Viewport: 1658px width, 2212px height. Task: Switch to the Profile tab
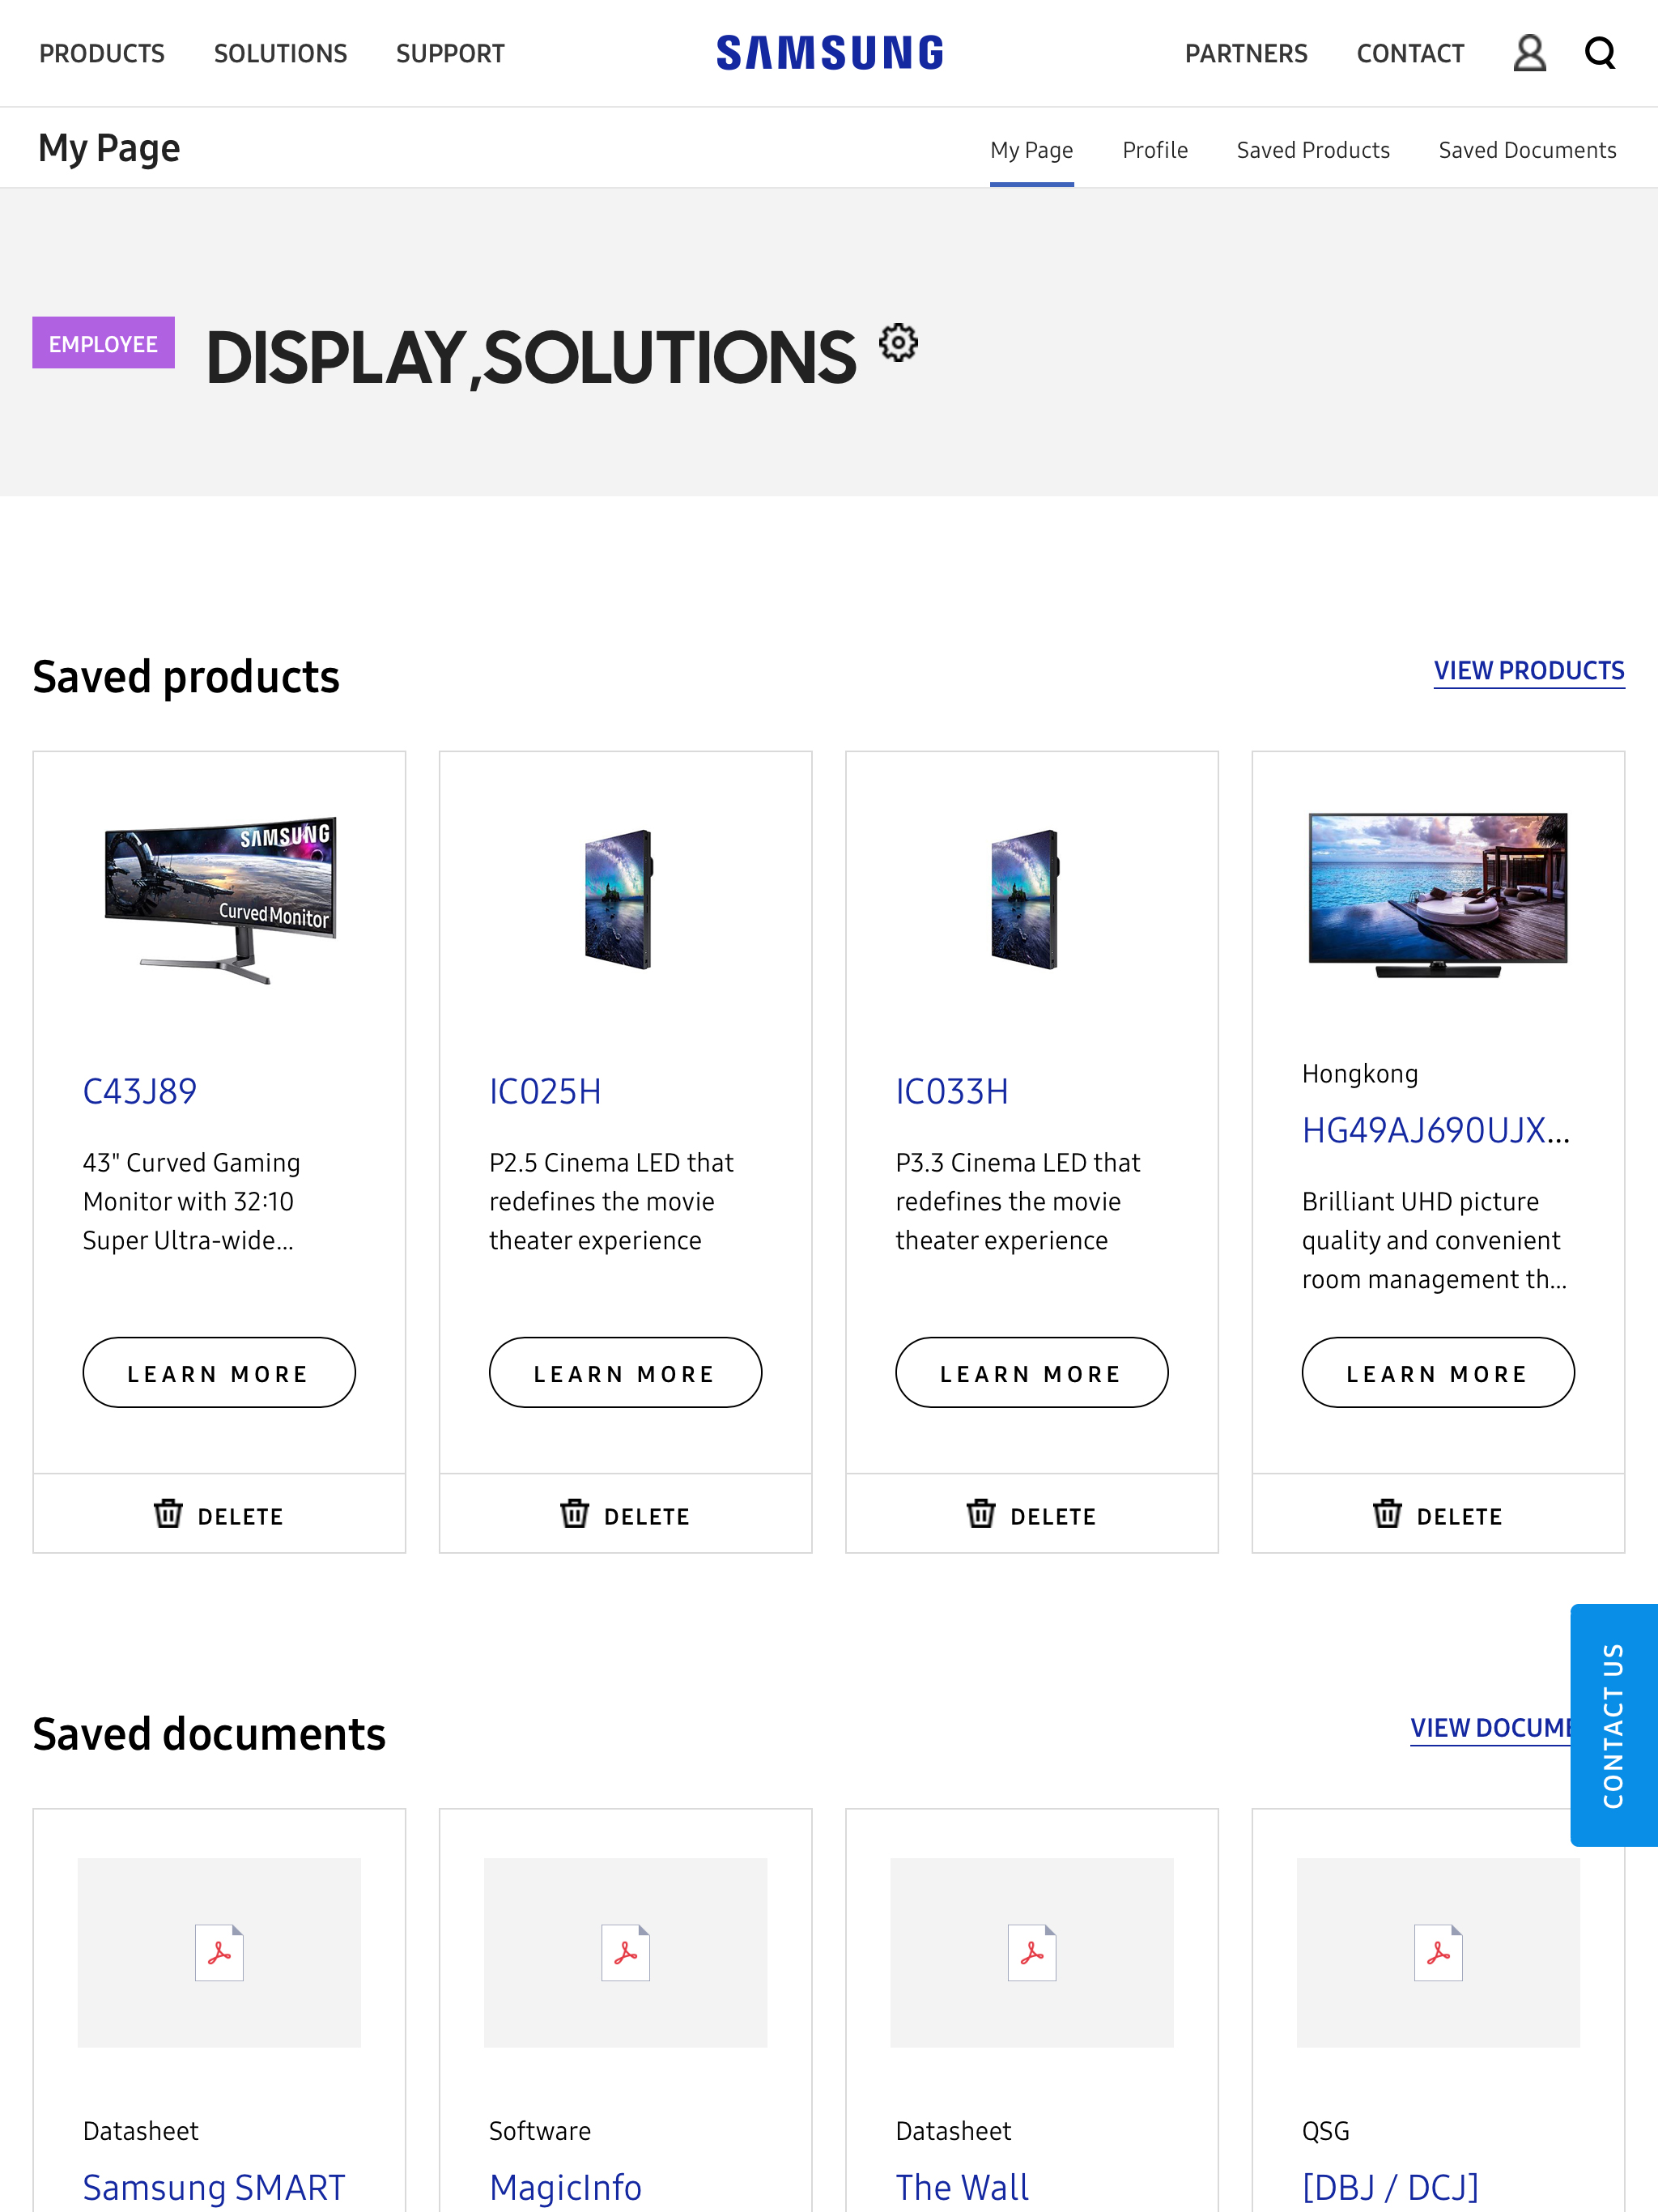[x=1155, y=149]
